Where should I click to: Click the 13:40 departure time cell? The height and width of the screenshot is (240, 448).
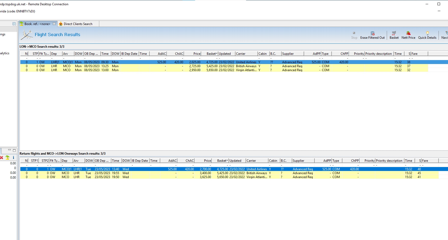116,169
